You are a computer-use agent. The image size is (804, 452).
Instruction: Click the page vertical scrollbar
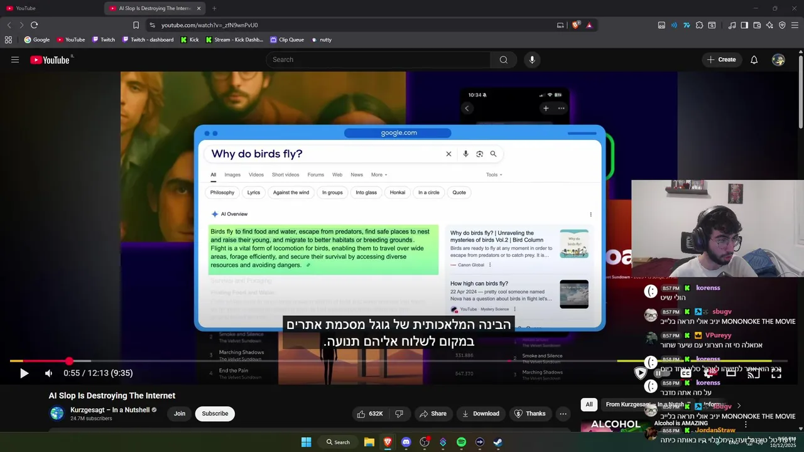click(x=800, y=92)
